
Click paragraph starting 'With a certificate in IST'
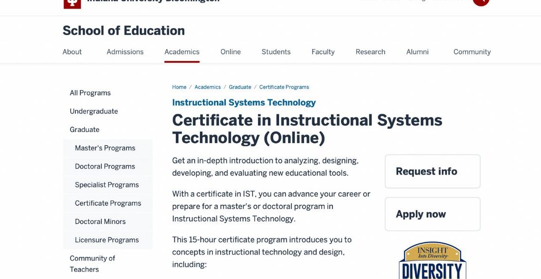click(271, 206)
